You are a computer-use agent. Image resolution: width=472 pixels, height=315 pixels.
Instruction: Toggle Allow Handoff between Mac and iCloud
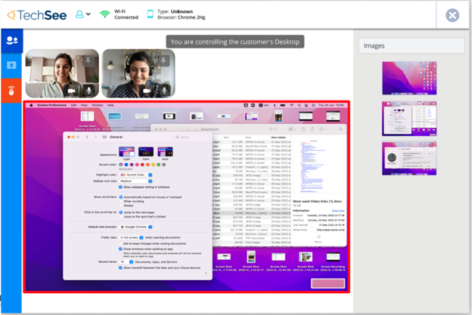click(x=120, y=267)
